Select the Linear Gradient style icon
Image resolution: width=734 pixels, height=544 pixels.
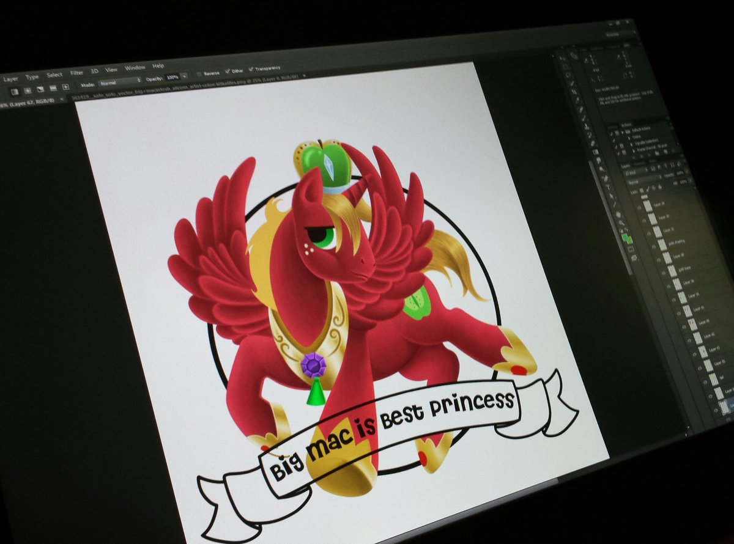15,92
